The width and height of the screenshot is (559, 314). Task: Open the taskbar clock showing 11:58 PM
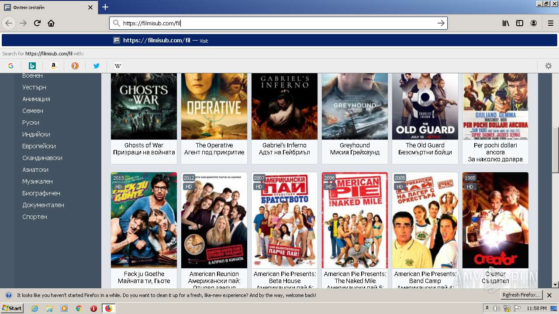pos(537,308)
